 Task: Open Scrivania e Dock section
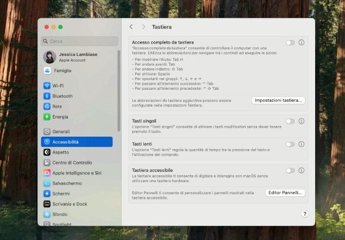(70, 204)
